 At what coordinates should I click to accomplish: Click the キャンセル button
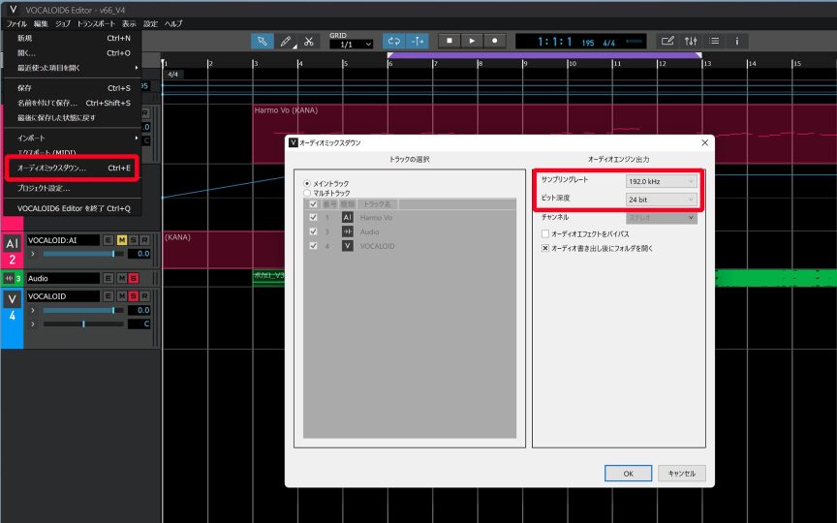click(x=682, y=474)
